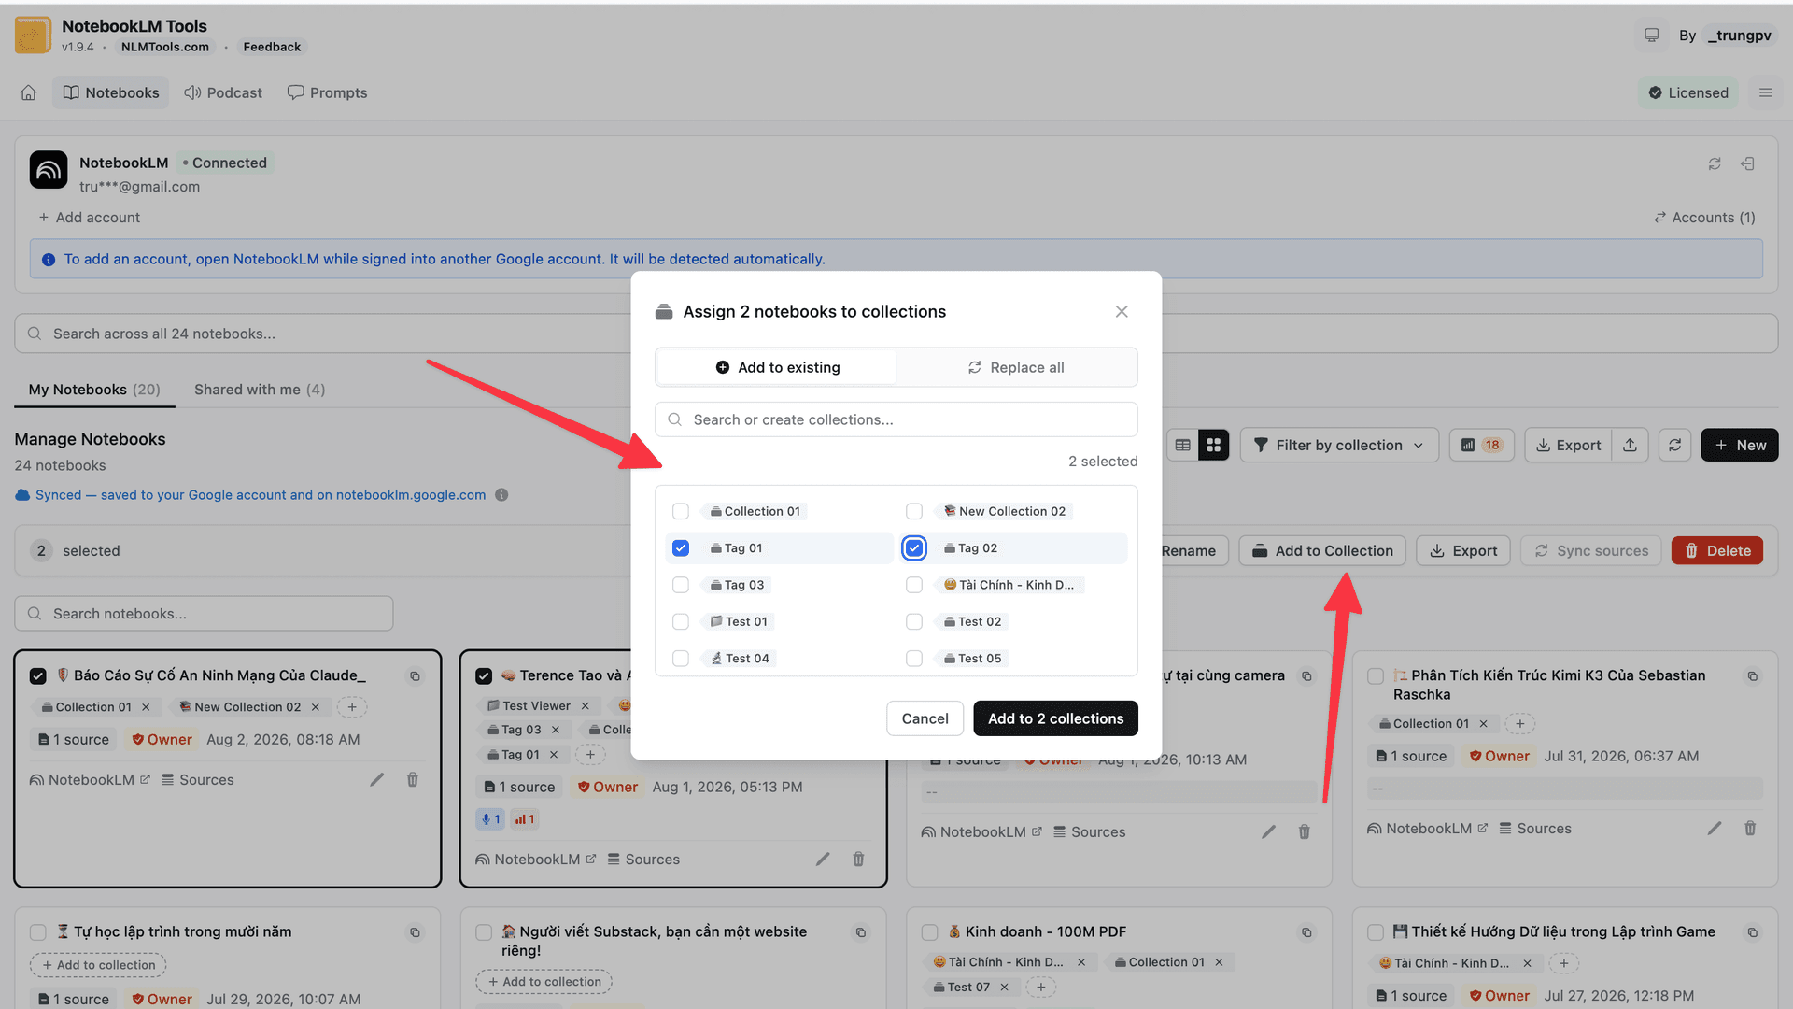This screenshot has height=1009, width=1793.
Task: Go to the home icon
Action: 29,92
